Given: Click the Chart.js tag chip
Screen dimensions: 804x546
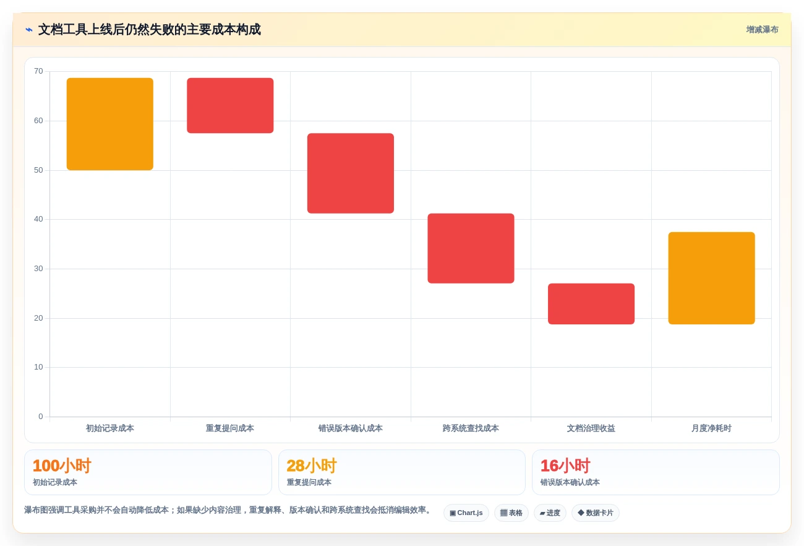Looking at the screenshot, I should click(466, 513).
